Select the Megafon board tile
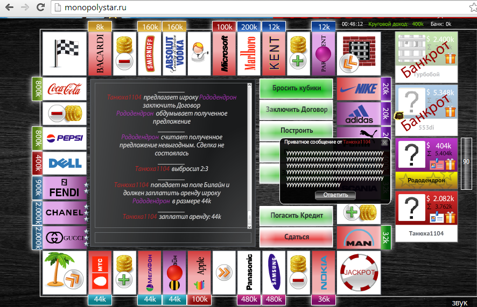477x307 pixels. point(150,273)
